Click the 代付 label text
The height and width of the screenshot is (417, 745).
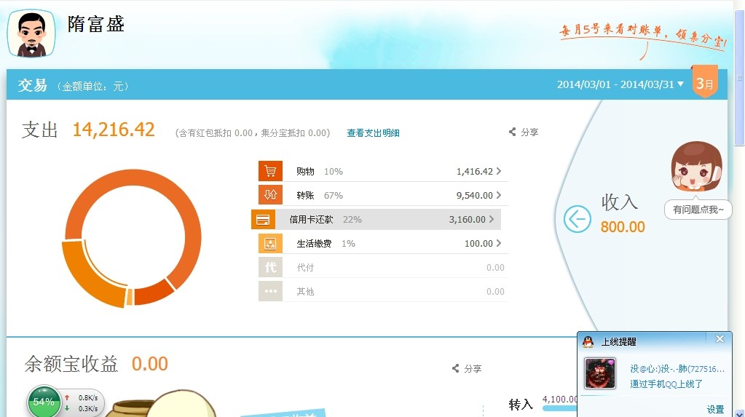306,267
